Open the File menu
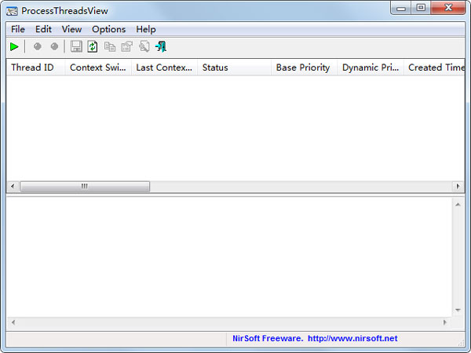This screenshot has width=471, height=353. 18,30
